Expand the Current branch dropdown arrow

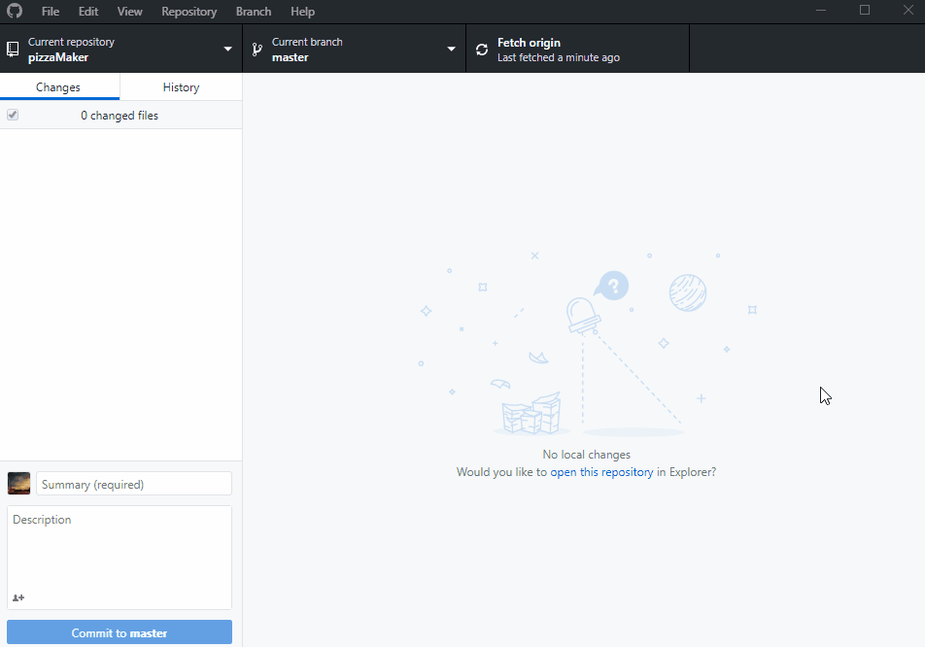[x=451, y=49]
